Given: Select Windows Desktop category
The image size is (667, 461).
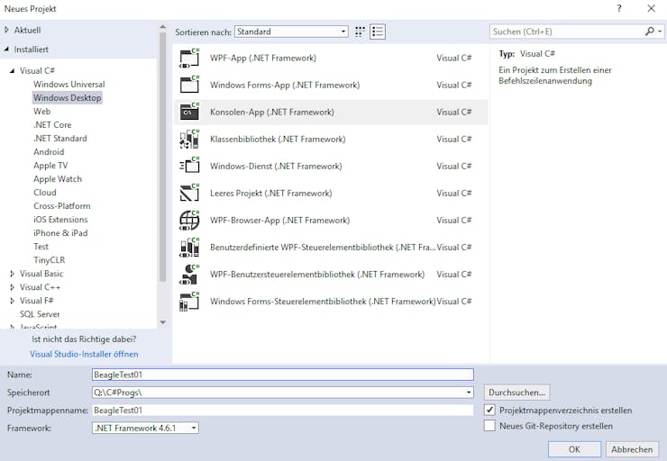Looking at the screenshot, I should pyautogui.click(x=68, y=98).
